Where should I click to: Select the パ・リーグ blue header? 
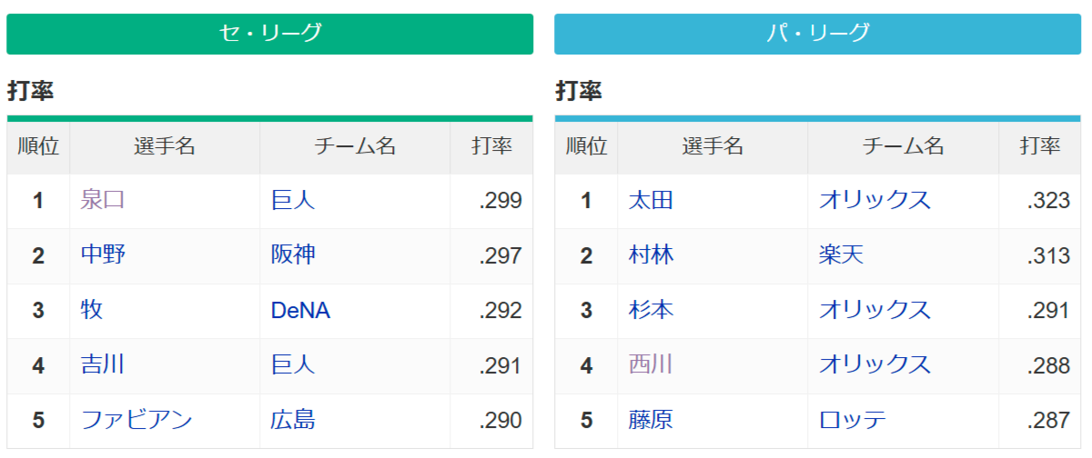coord(817,34)
